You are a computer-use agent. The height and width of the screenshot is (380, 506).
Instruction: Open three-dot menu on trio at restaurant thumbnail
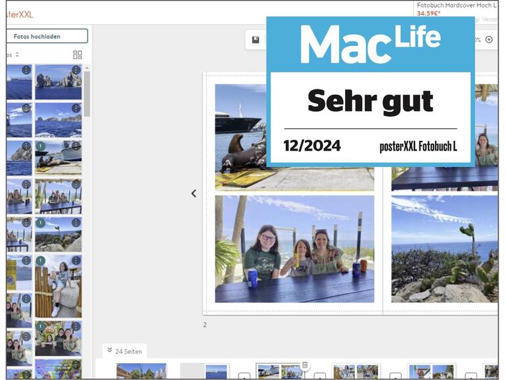[x=76, y=327]
